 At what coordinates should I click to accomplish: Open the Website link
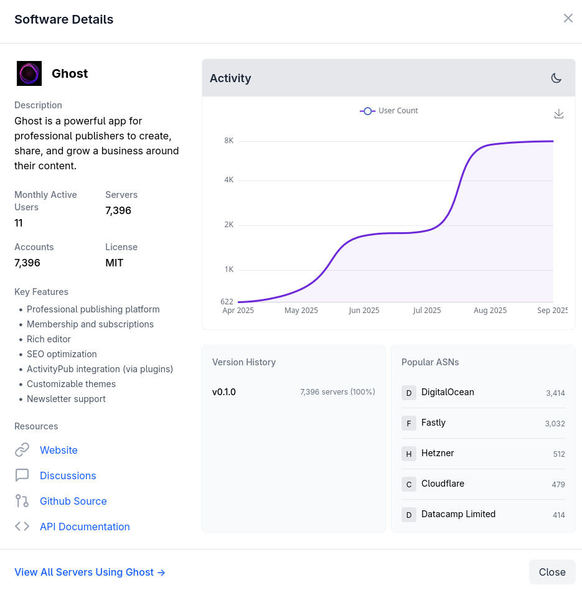(x=59, y=450)
